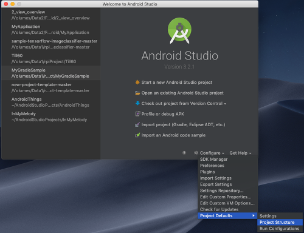The height and width of the screenshot is (233, 304).
Task: Choose Edit Custom Properties...
Action: tap(227, 197)
